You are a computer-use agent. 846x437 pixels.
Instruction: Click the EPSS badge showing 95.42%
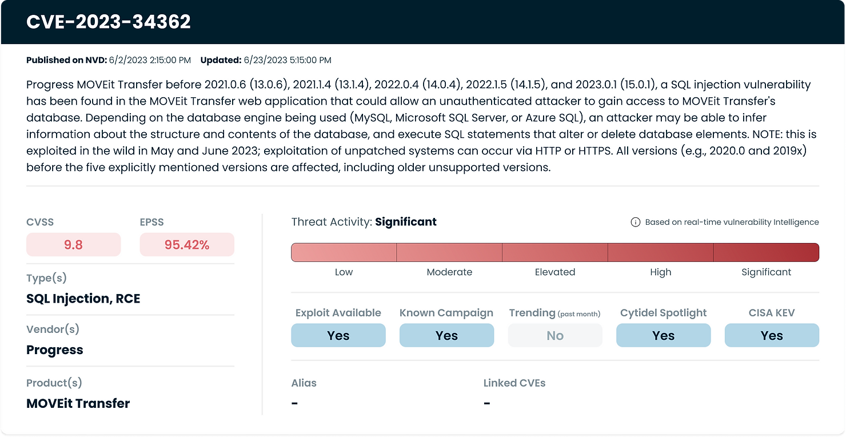[187, 244]
